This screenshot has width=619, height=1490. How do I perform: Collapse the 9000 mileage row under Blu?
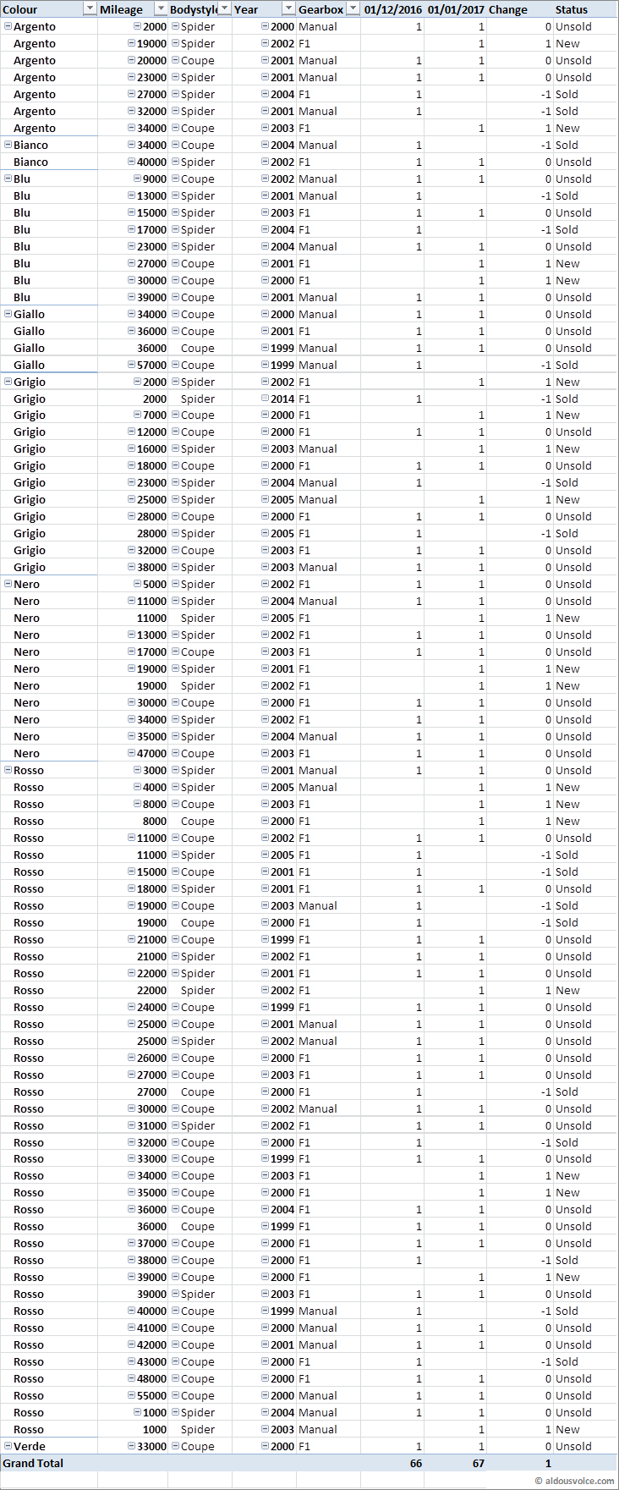pos(137,179)
